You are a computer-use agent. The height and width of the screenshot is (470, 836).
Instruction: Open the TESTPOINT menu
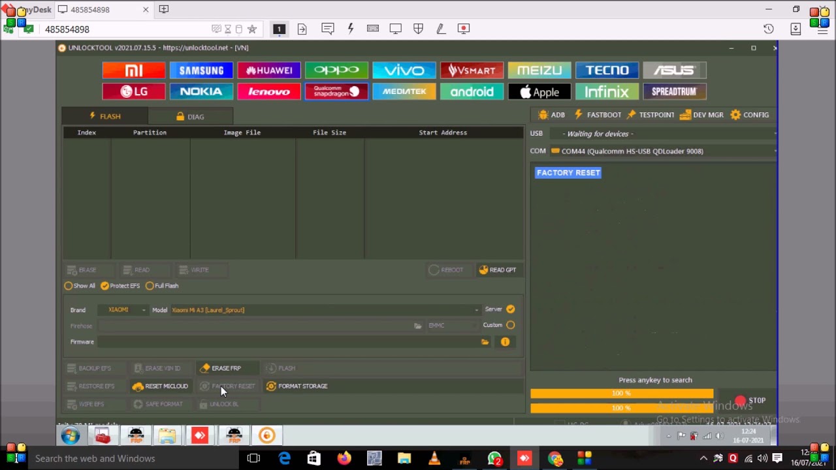651,115
